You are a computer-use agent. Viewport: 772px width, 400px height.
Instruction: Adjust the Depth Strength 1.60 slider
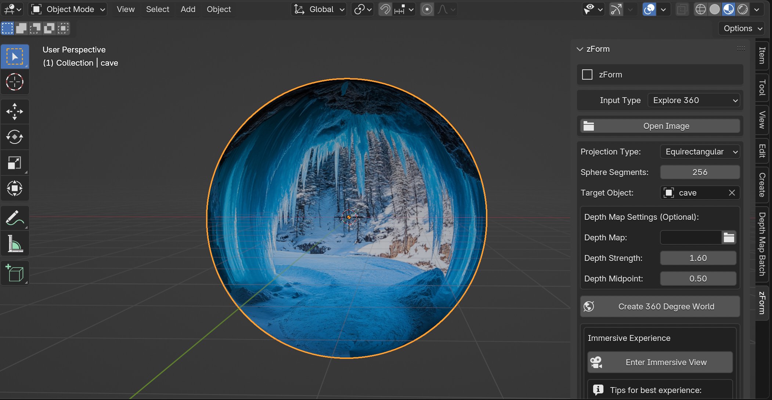pyautogui.click(x=698, y=258)
